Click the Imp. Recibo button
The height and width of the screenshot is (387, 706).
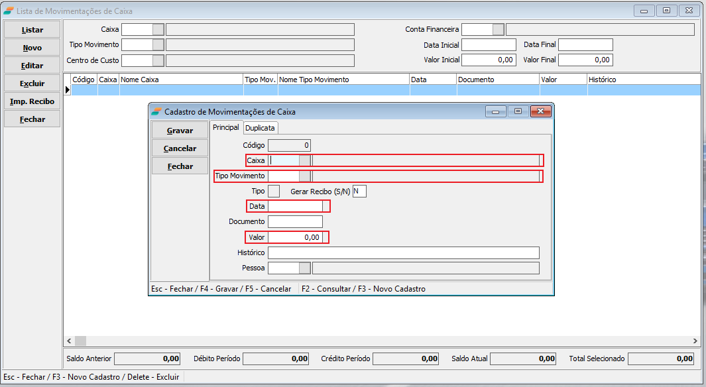(32, 101)
